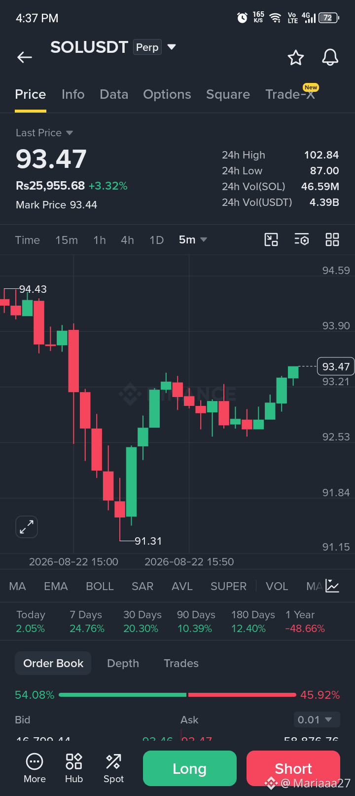
Task: Tap the green 54.08% bid ratio bar
Action: 122,695
